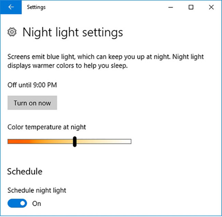Minimize the Settings window
The height and width of the screenshot is (217, 222).
(173, 7)
